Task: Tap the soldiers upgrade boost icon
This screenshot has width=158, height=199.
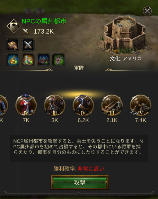Action: 43,60
